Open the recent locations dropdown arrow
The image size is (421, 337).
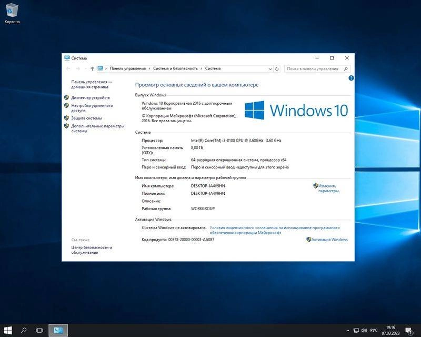(86, 69)
